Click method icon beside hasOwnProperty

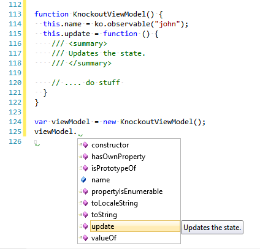click(83, 157)
